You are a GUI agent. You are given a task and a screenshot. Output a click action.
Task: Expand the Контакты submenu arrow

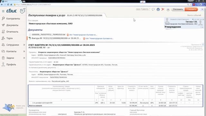tap(24, 51)
